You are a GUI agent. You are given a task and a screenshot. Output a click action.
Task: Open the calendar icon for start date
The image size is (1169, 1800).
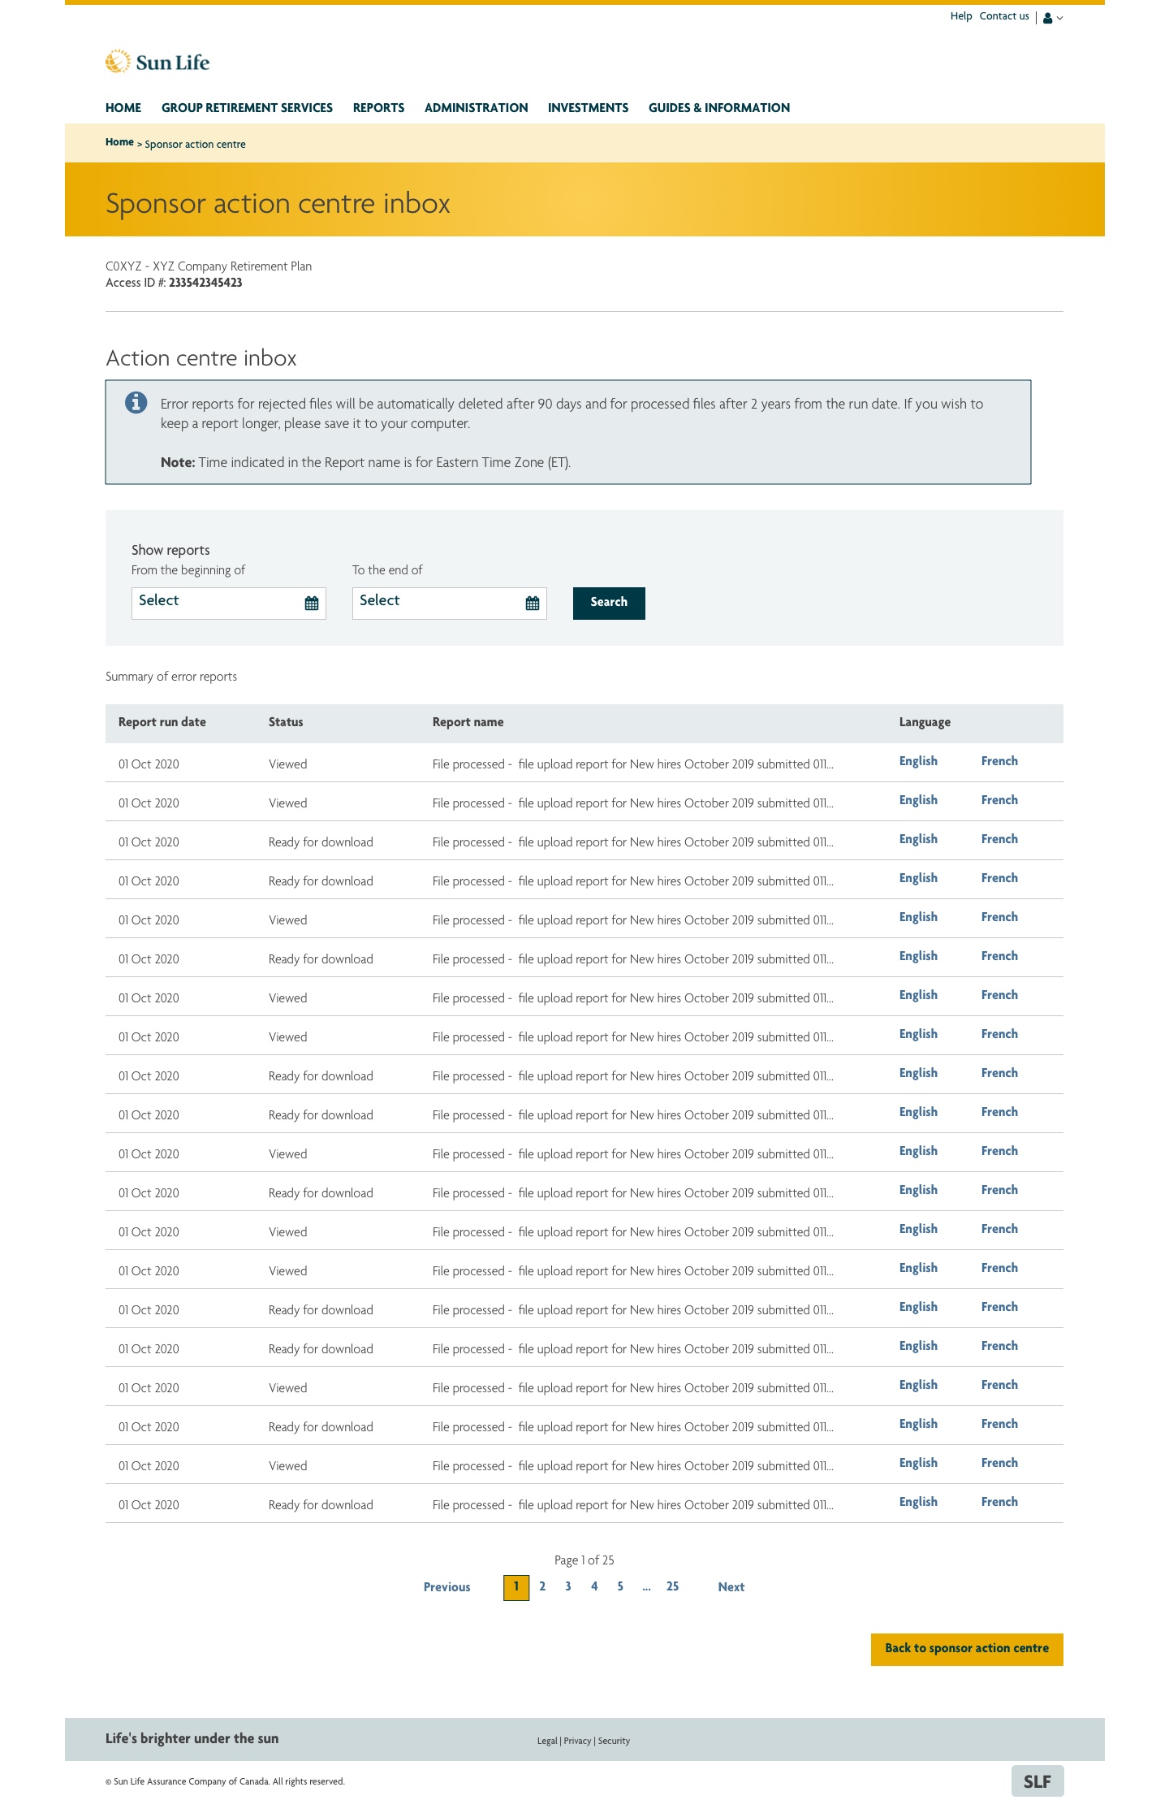click(x=312, y=604)
